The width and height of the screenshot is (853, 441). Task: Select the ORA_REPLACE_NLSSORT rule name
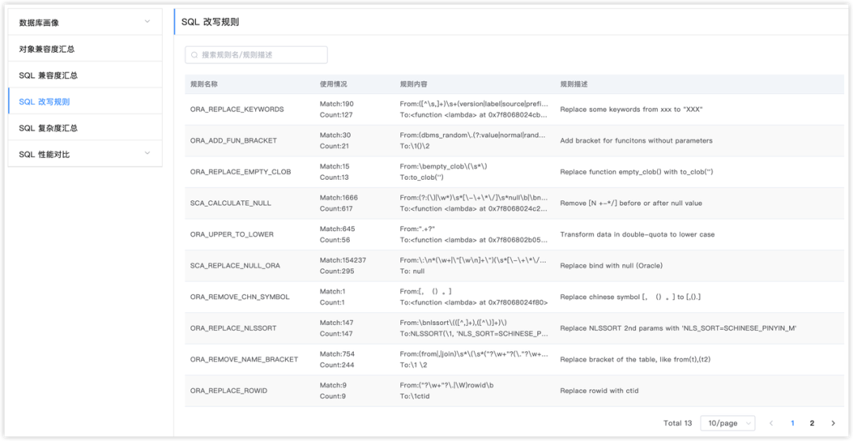pyautogui.click(x=233, y=328)
